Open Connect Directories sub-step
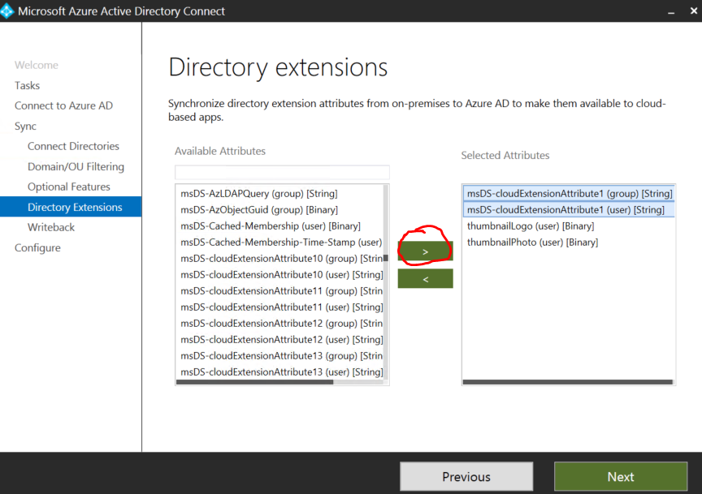The width and height of the screenshot is (702, 494). coord(73,146)
